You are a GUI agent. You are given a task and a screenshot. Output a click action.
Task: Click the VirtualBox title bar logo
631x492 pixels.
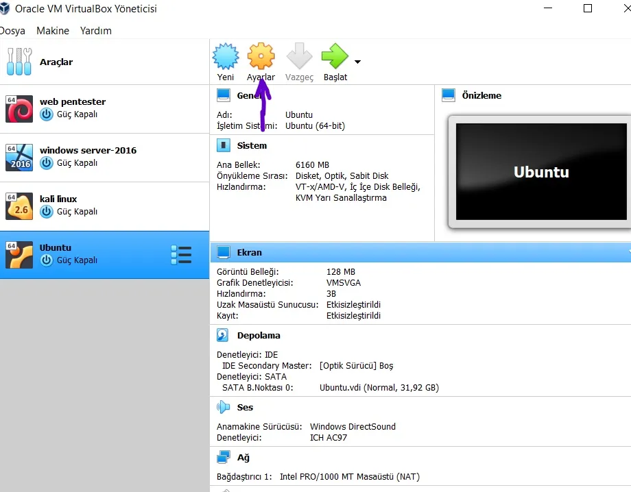tap(4, 8)
